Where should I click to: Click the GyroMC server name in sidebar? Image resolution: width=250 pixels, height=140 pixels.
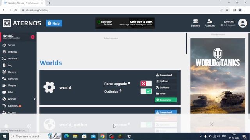point(8,36)
